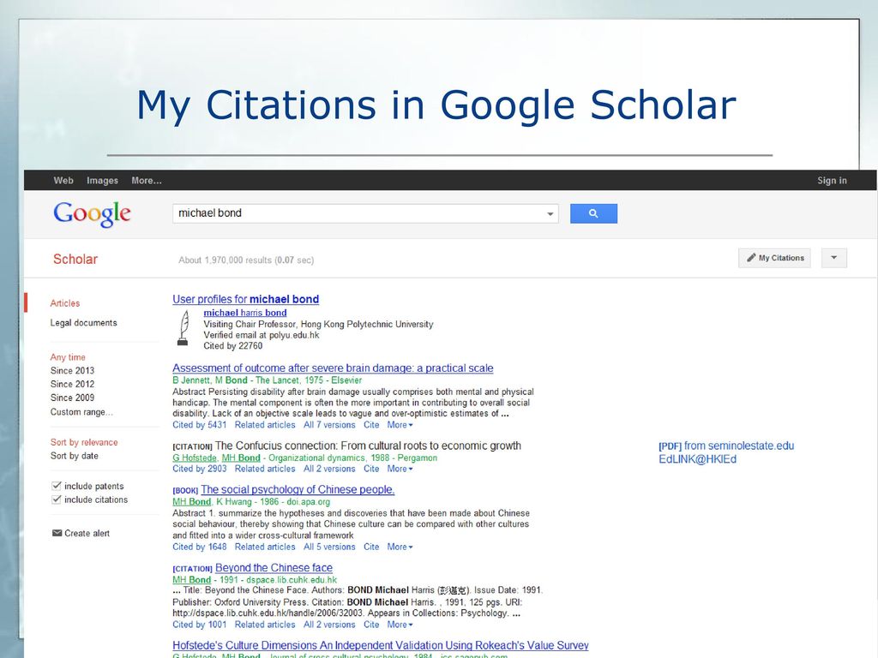Open the MH Bond author link dated 1991
The width and height of the screenshot is (878, 658).
(191, 580)
